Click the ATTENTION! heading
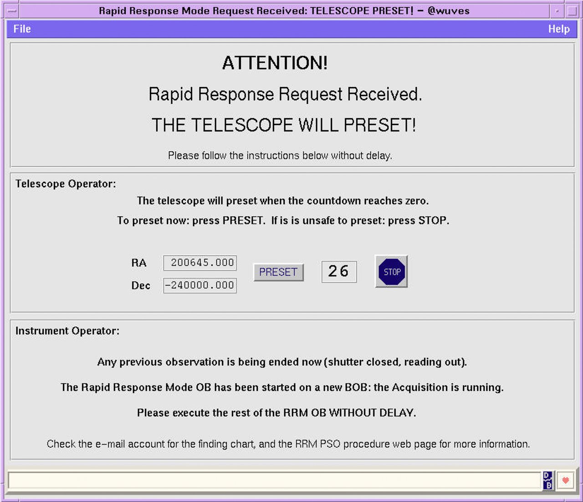Image resolution: width=583 pixels, height=502 pixels. pyautogui.click(x=275, y=63)
